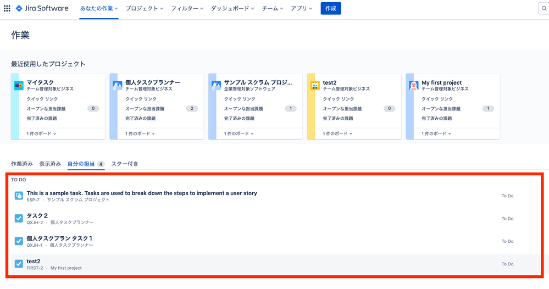
Task: Click the サンプル スクラム project icon
Action: (x=216, y=85)
